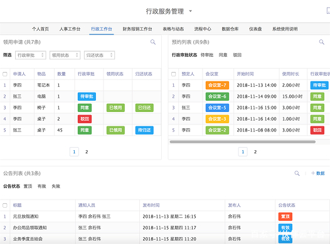Sort by the 发布时间 column header
Image resolution: width=330 pixels, height=244 pixels.
click(x=151, y=205)
